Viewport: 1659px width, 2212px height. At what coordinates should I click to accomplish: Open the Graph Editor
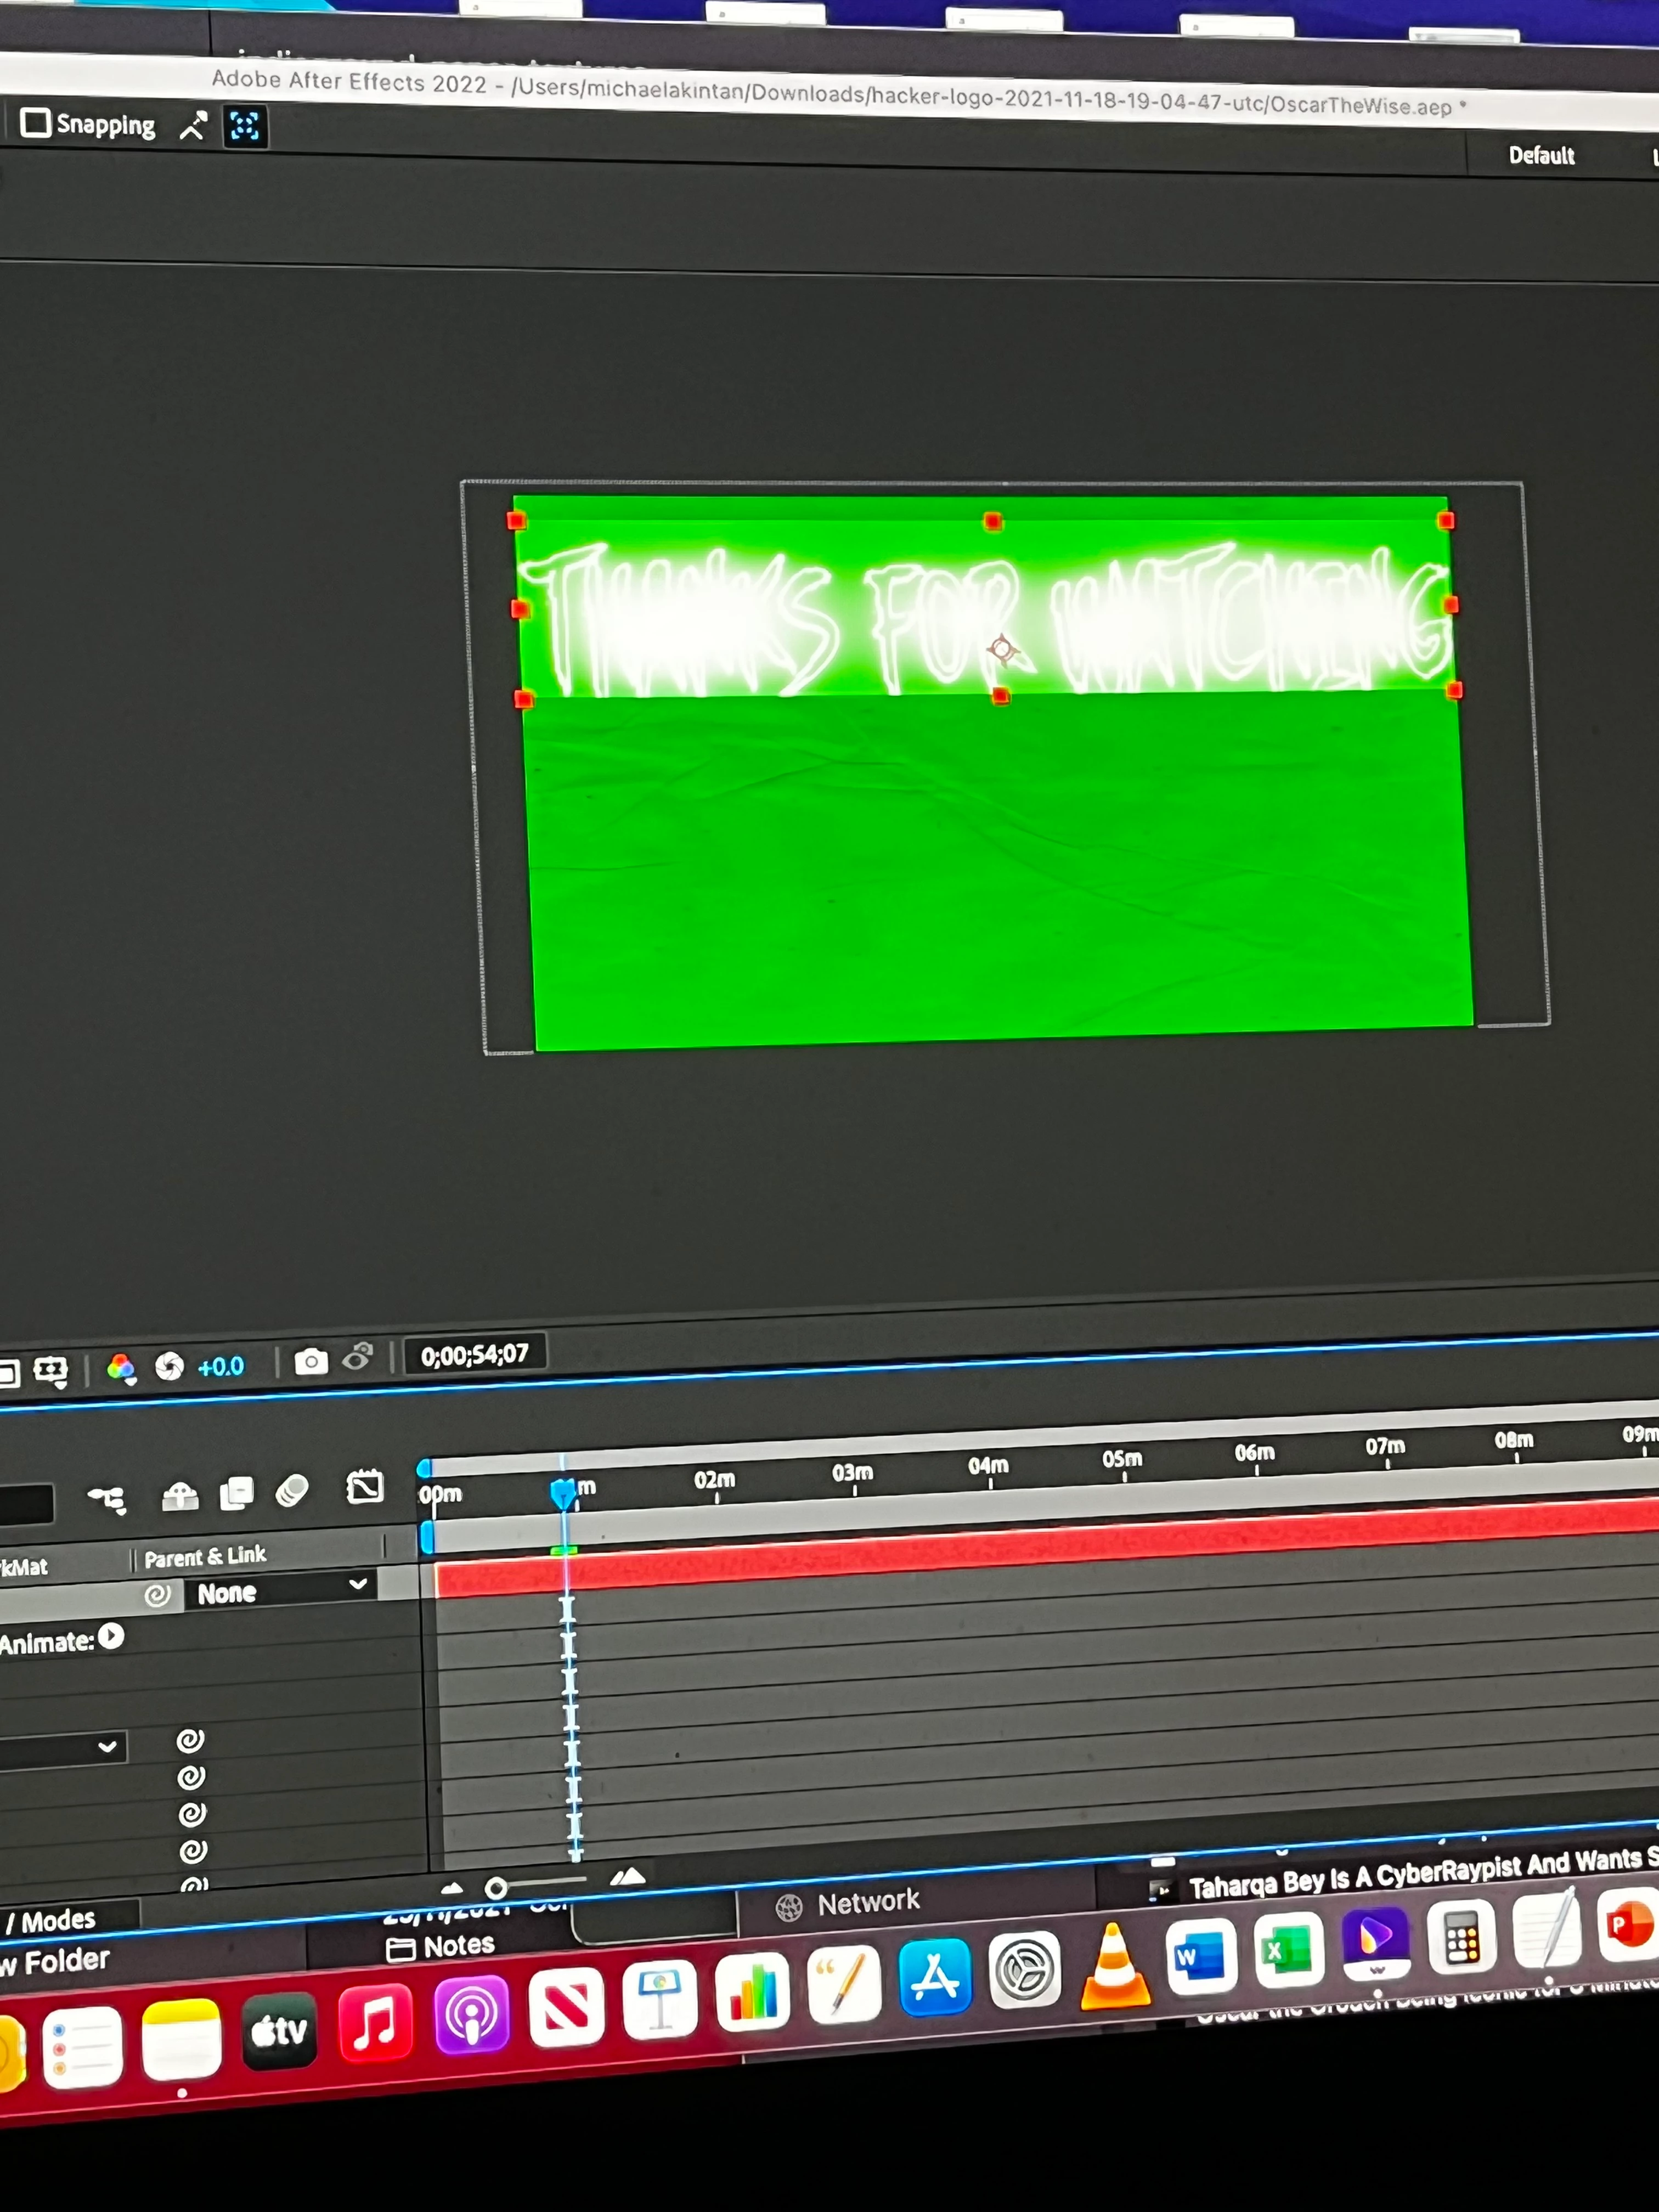(364, 1487)
